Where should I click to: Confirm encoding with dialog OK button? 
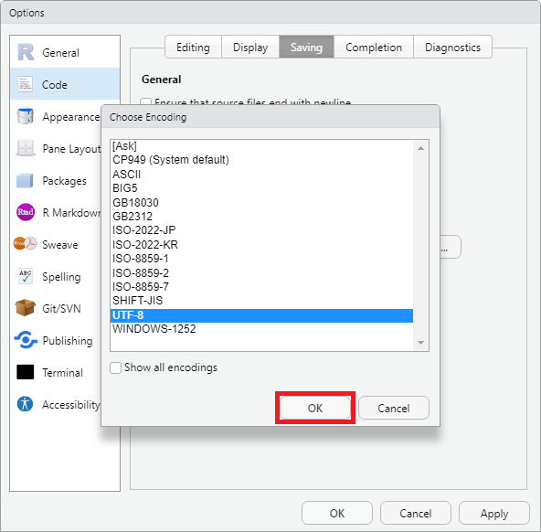315,409
